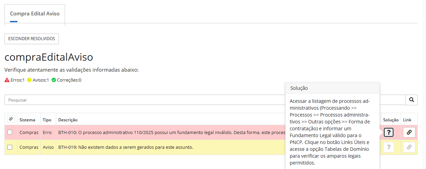Viewport: 426px width, 169px height.
Task: Click the green Correções:0 check icon
Action: (x=54, y=80)
